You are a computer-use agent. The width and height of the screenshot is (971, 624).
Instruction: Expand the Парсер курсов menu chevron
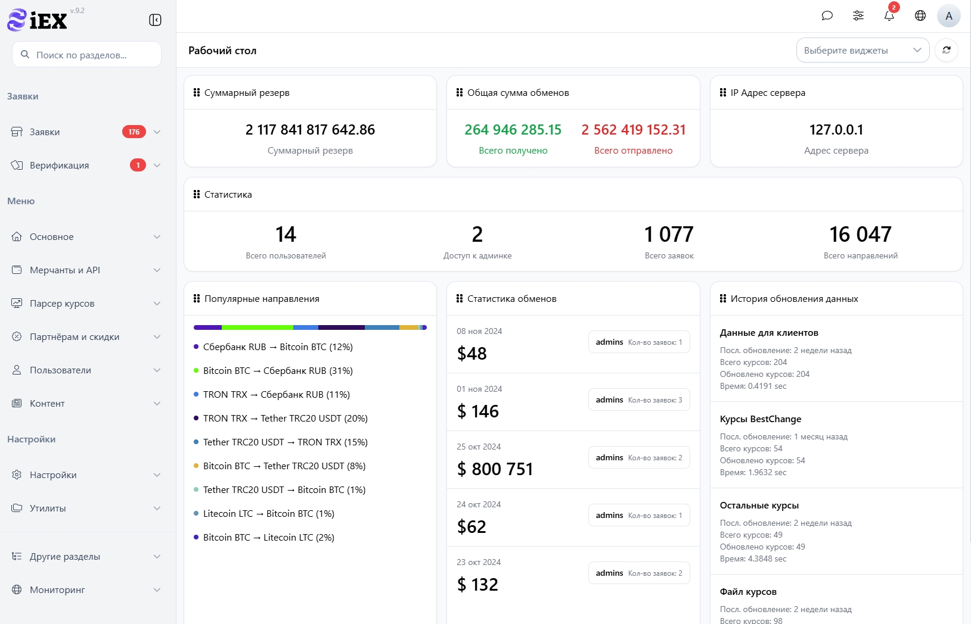157,304
